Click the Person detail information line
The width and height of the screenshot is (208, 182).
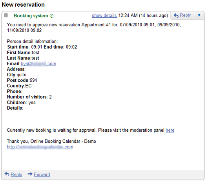pos(32,41)
